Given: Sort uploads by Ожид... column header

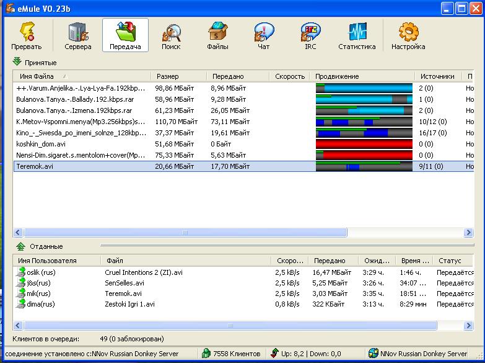Looking at the screenshot, I should (x=377, y=261).
